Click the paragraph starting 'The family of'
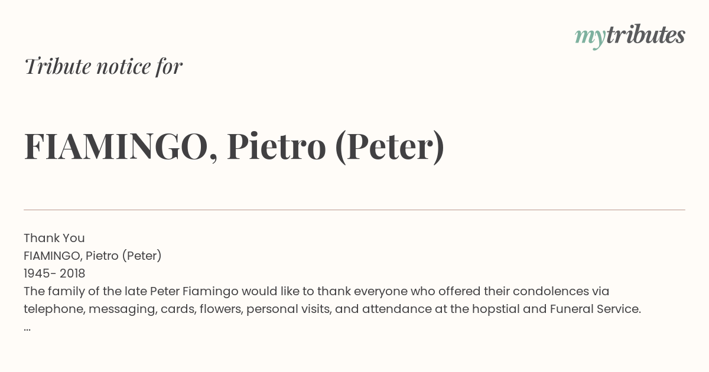Screen dimensions: 709x372 [332, 300]
